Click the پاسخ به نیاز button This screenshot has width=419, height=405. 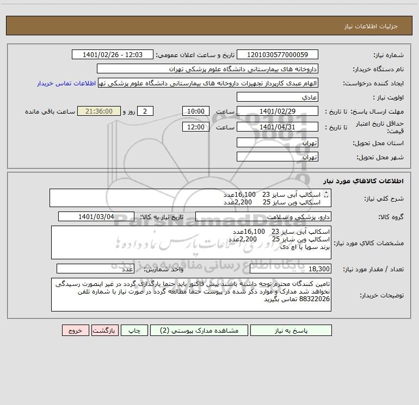click(x=291, y=330)
